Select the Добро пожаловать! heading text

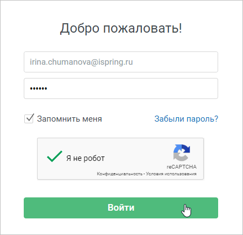tap(121, 28)
